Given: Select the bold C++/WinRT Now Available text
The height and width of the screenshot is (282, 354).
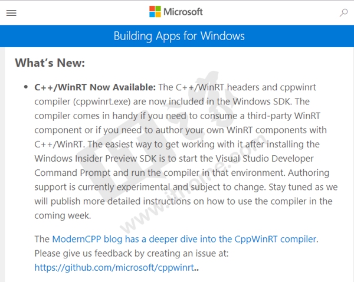Looking at the screenshot, I should tap(95, 87).
